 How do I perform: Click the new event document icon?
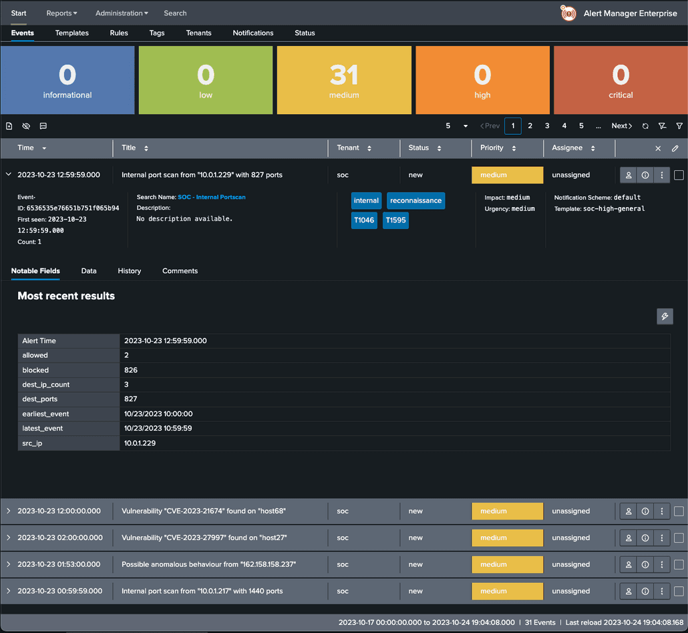[x=9, y=126]
